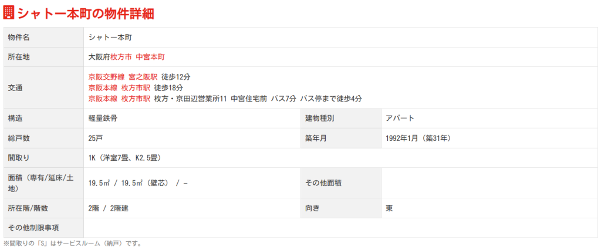Click the 東 facing direction value
The height and width of the screenshot is (250, 601).
[x=390, y=208]
